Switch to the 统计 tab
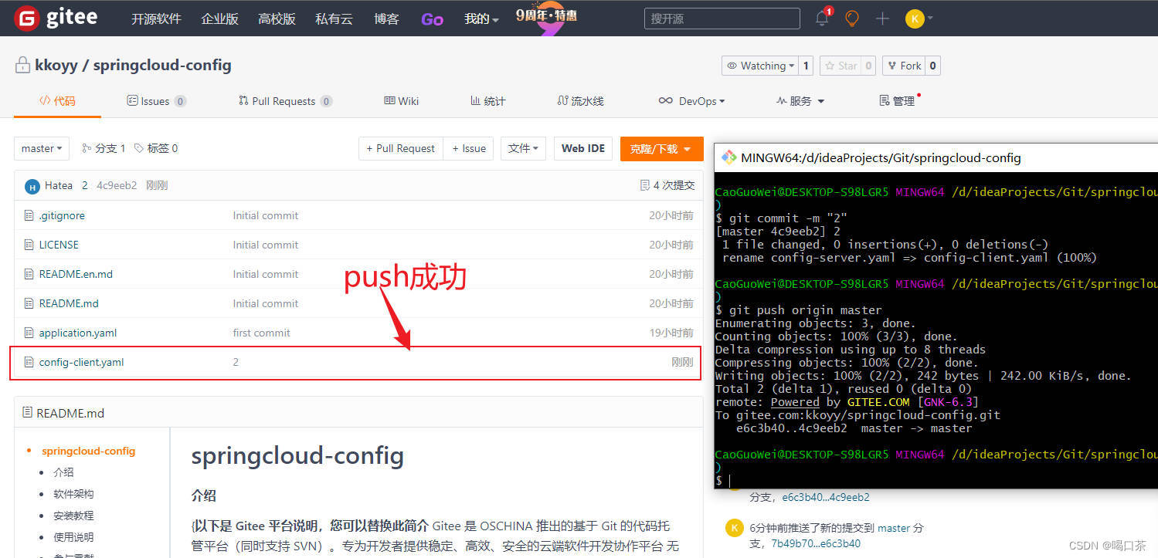The height and width of the screenshot is (558, 1158). 487,101
